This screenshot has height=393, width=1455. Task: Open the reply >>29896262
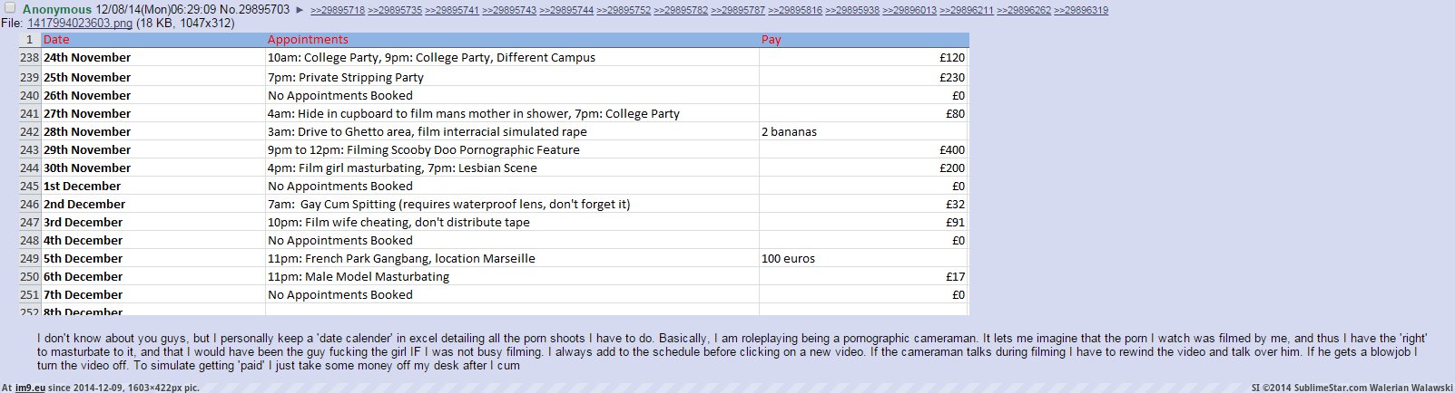click(1024, 11)
